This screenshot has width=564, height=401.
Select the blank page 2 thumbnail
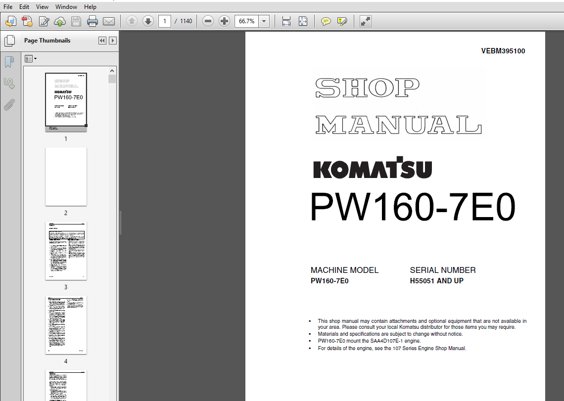(x=66, y=177)
